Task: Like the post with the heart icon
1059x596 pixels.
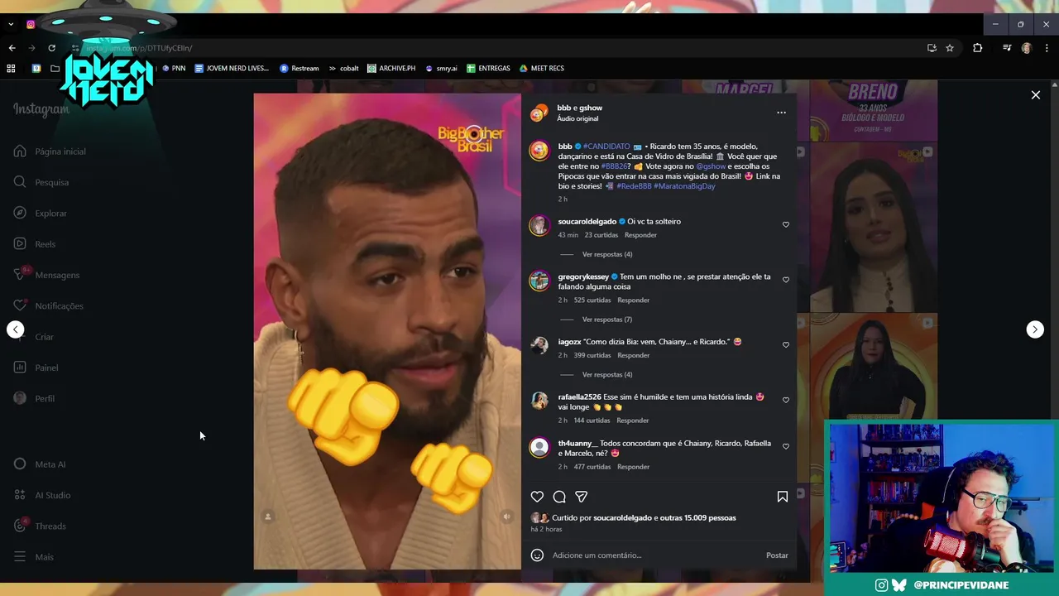Action: pyautogui.click(x=537, y=497)
